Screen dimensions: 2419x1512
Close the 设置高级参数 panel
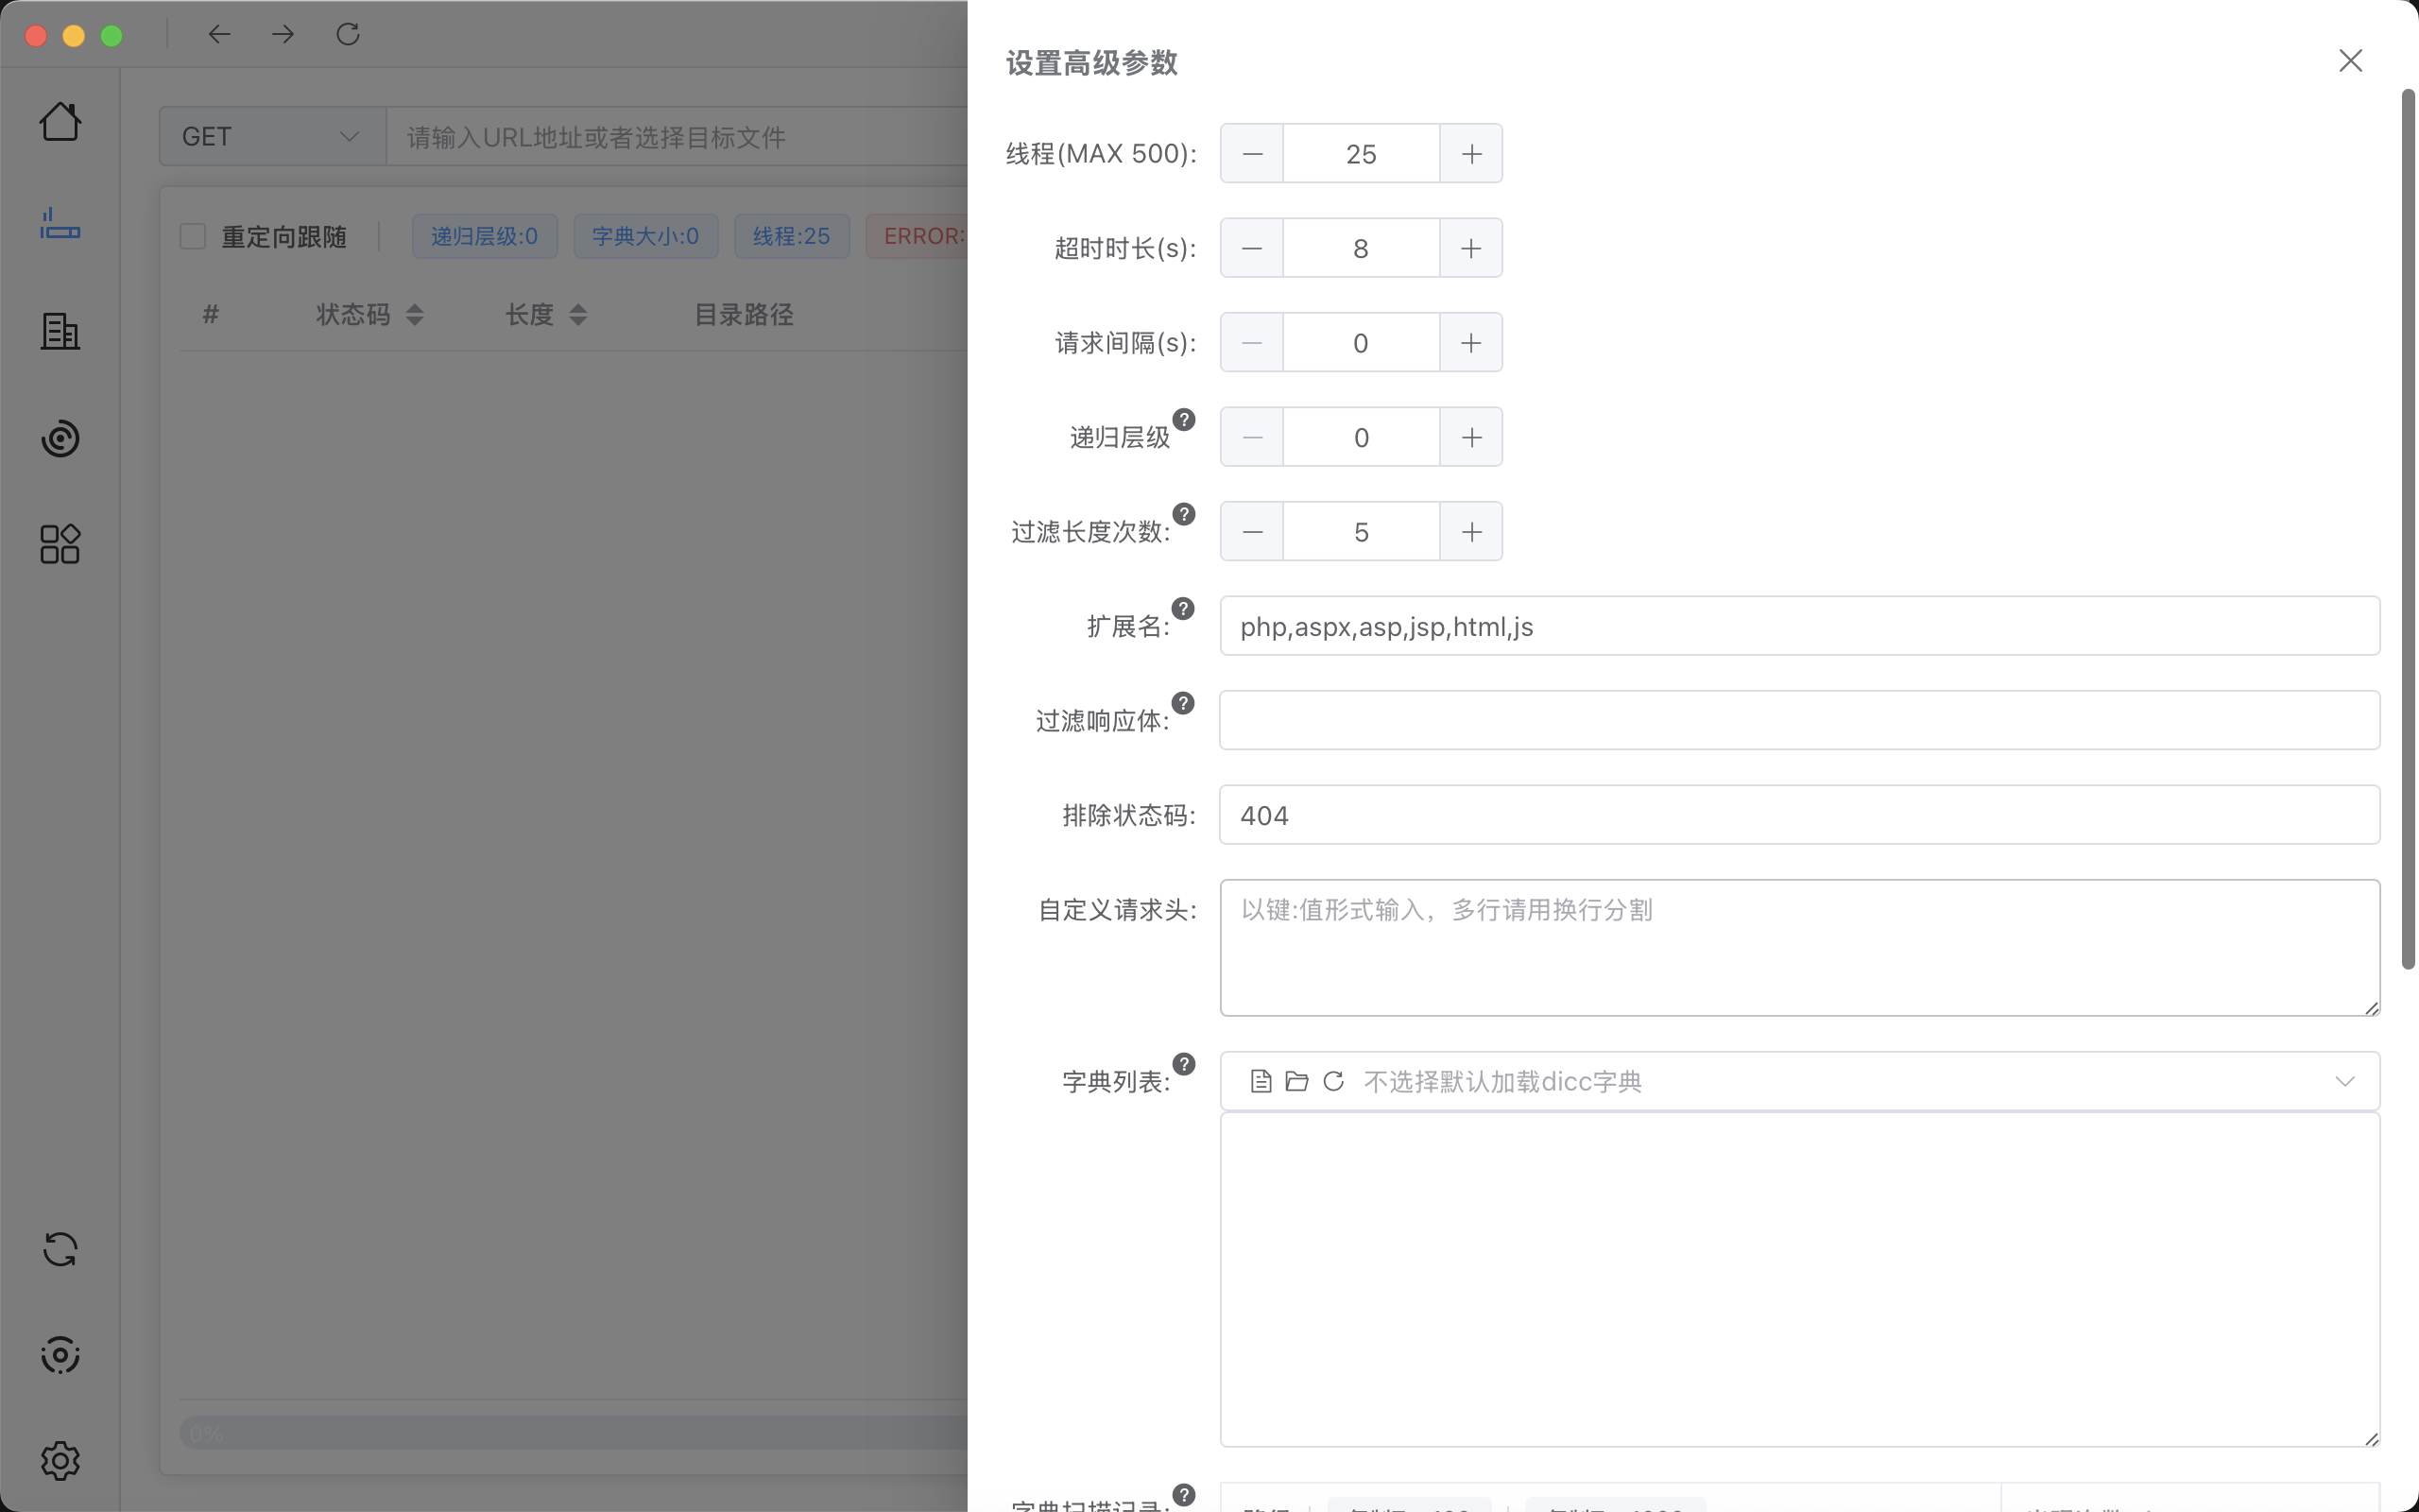[2350, 61]
